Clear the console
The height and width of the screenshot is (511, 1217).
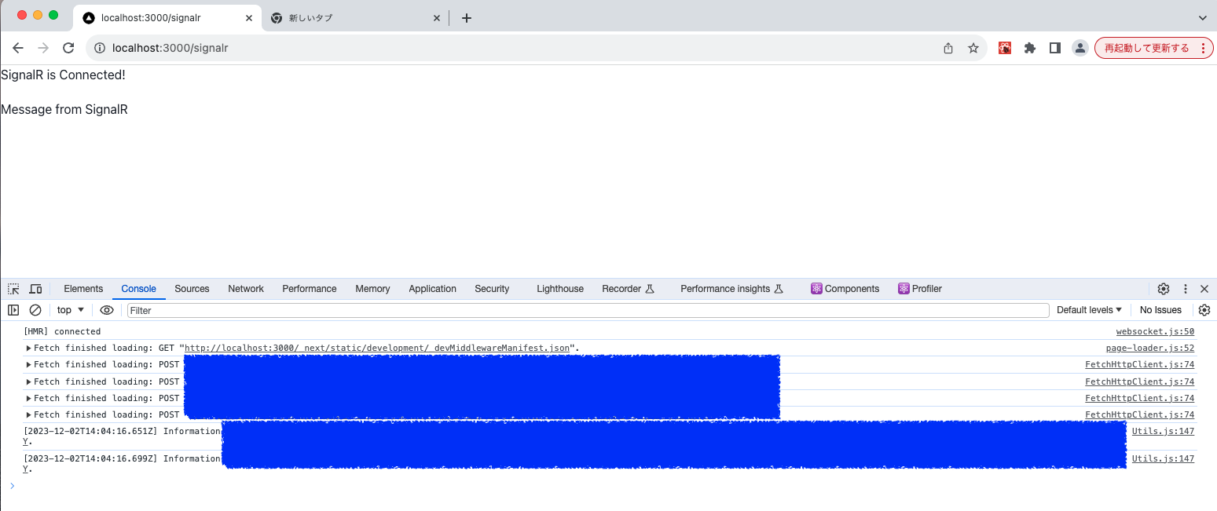35,310
